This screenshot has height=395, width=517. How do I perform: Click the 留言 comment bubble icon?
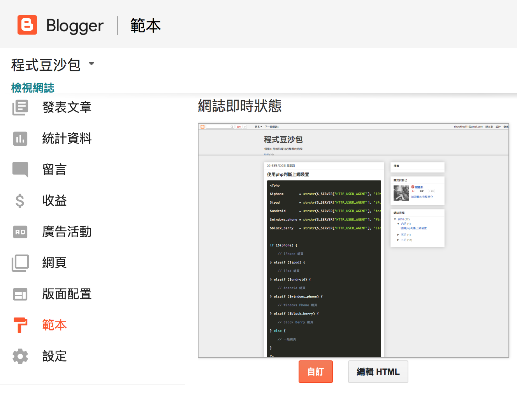click(20, 170)
